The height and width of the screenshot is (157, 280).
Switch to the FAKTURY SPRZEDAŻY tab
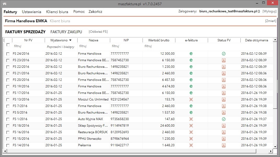pos(25,32)
